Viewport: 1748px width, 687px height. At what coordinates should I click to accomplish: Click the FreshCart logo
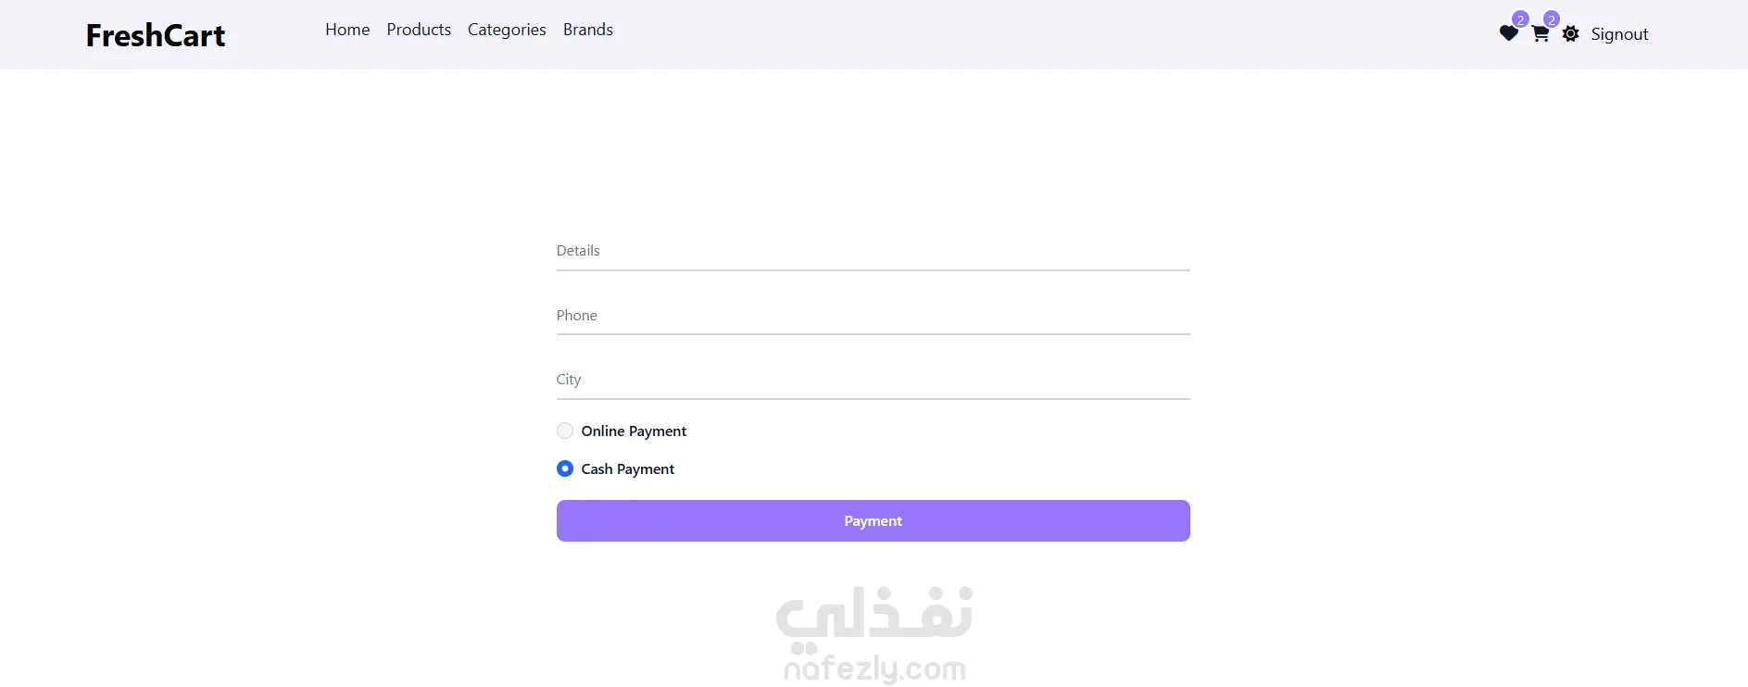pos(156,35)
